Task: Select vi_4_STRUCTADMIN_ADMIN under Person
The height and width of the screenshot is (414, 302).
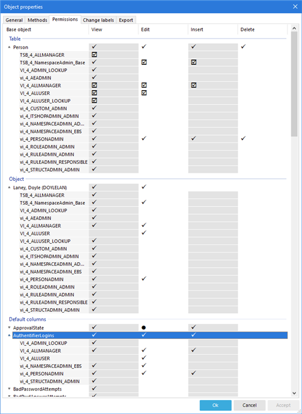Action: click(50, 170)
